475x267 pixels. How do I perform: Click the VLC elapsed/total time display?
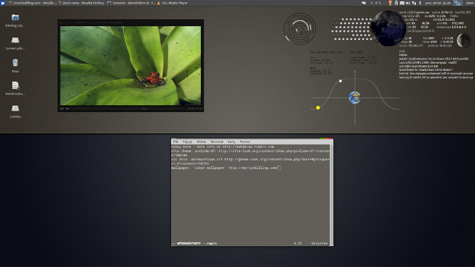[x=195, y=108]
